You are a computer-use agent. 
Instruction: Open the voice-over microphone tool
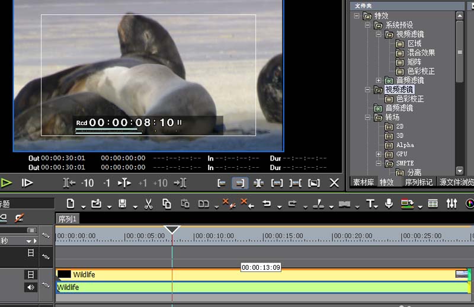click(x=389, y=204)
